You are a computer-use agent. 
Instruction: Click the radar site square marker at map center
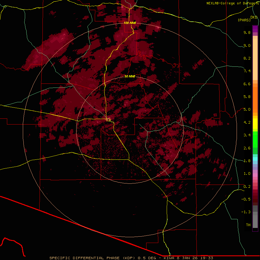(108, 120)
